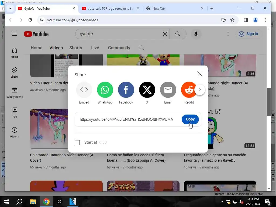The height and width of the screenshot is (207, 276).
Task: Open Calamardo Cantando Night Dancer video title
Action: click(x=62, y=158)
